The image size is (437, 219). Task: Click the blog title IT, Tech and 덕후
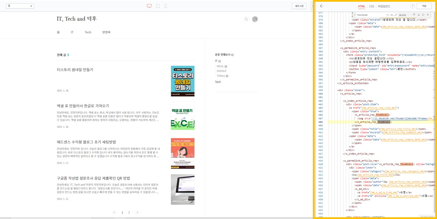click(77, 19)
